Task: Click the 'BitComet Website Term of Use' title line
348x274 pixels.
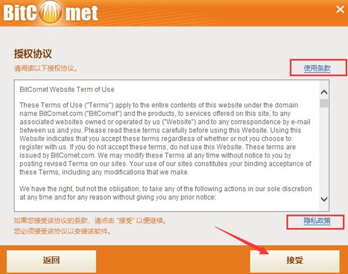Action: point(67,90)
